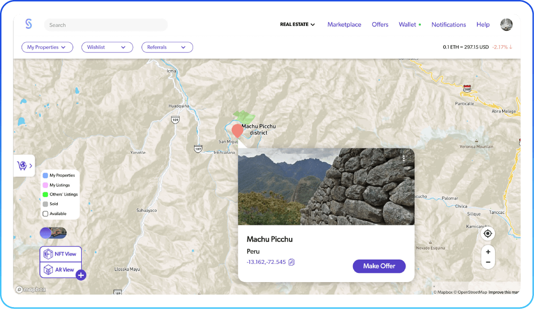The height and width of the screenshot is (309, 534).
Task: Click Peru country label on card
Action: coord(253,251)
